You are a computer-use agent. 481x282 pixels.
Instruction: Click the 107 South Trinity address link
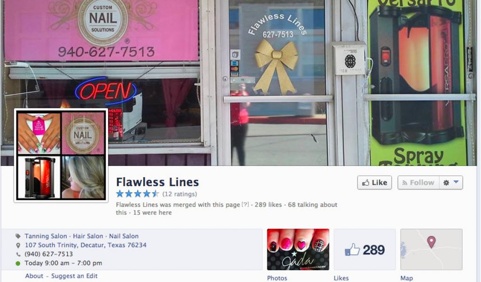85,245
